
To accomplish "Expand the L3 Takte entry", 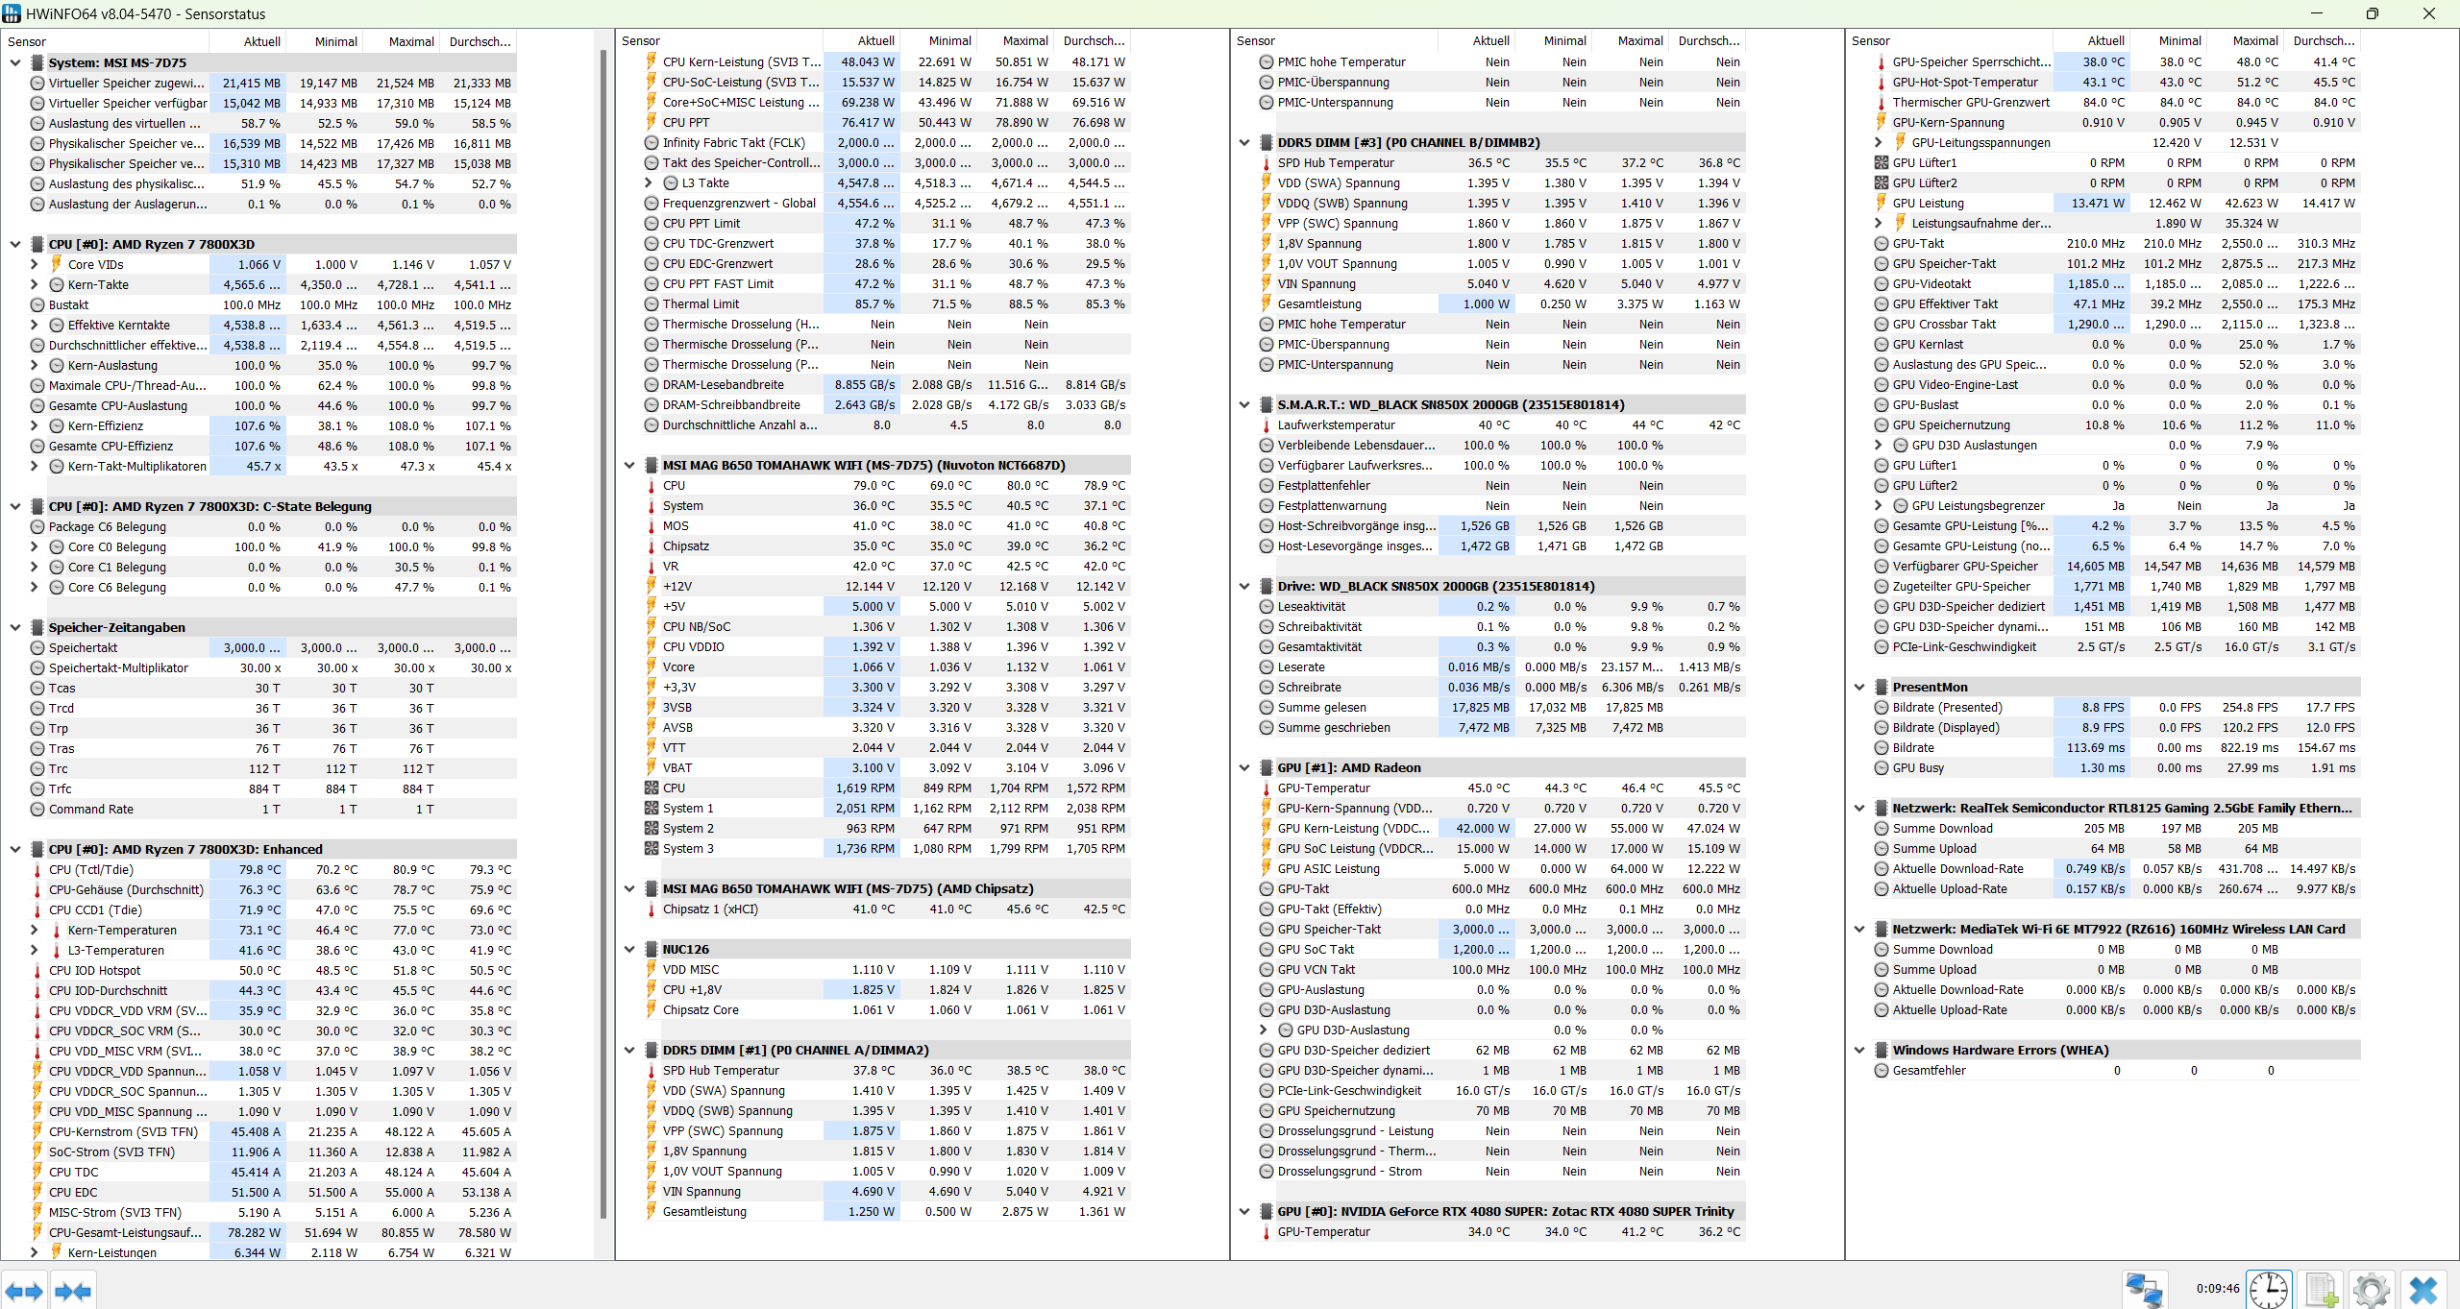I will tap(649, 182).
